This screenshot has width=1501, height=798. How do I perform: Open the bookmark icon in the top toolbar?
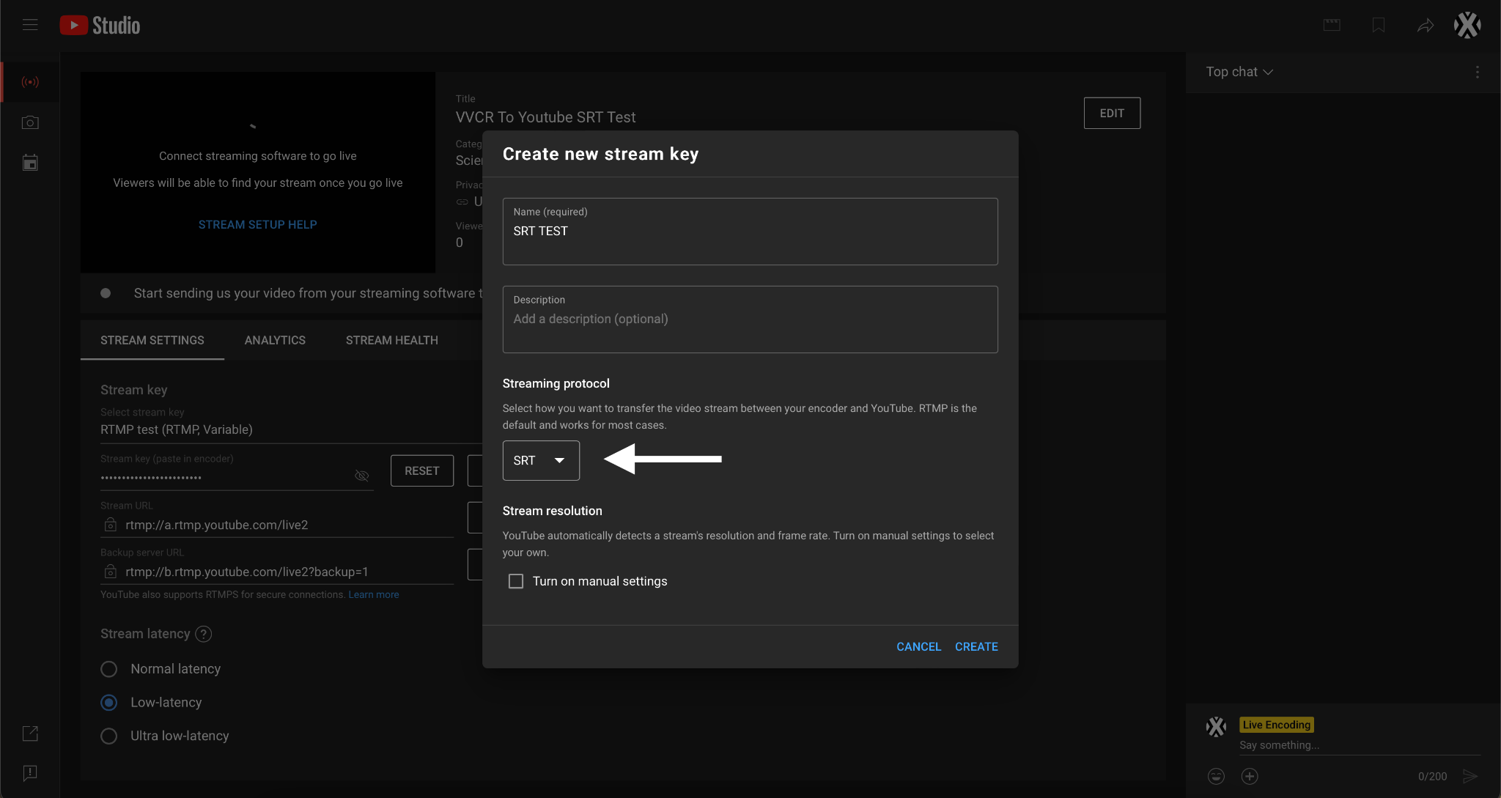pos(1379,24)
